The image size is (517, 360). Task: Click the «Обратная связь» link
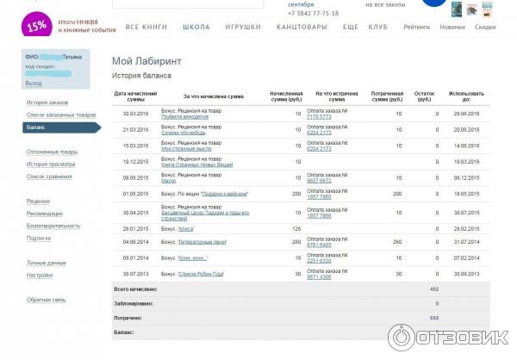coord(46,300)
